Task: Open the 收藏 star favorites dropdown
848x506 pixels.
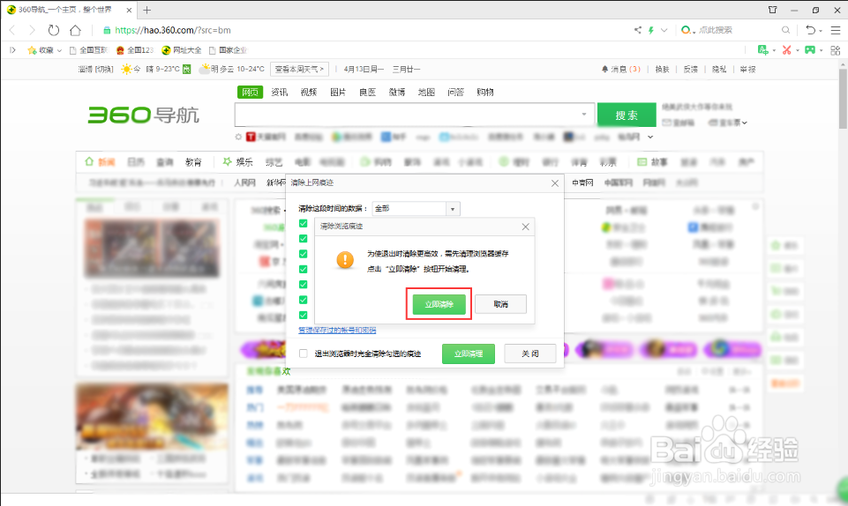Action: pyautogui.click(x=45, y=50)
